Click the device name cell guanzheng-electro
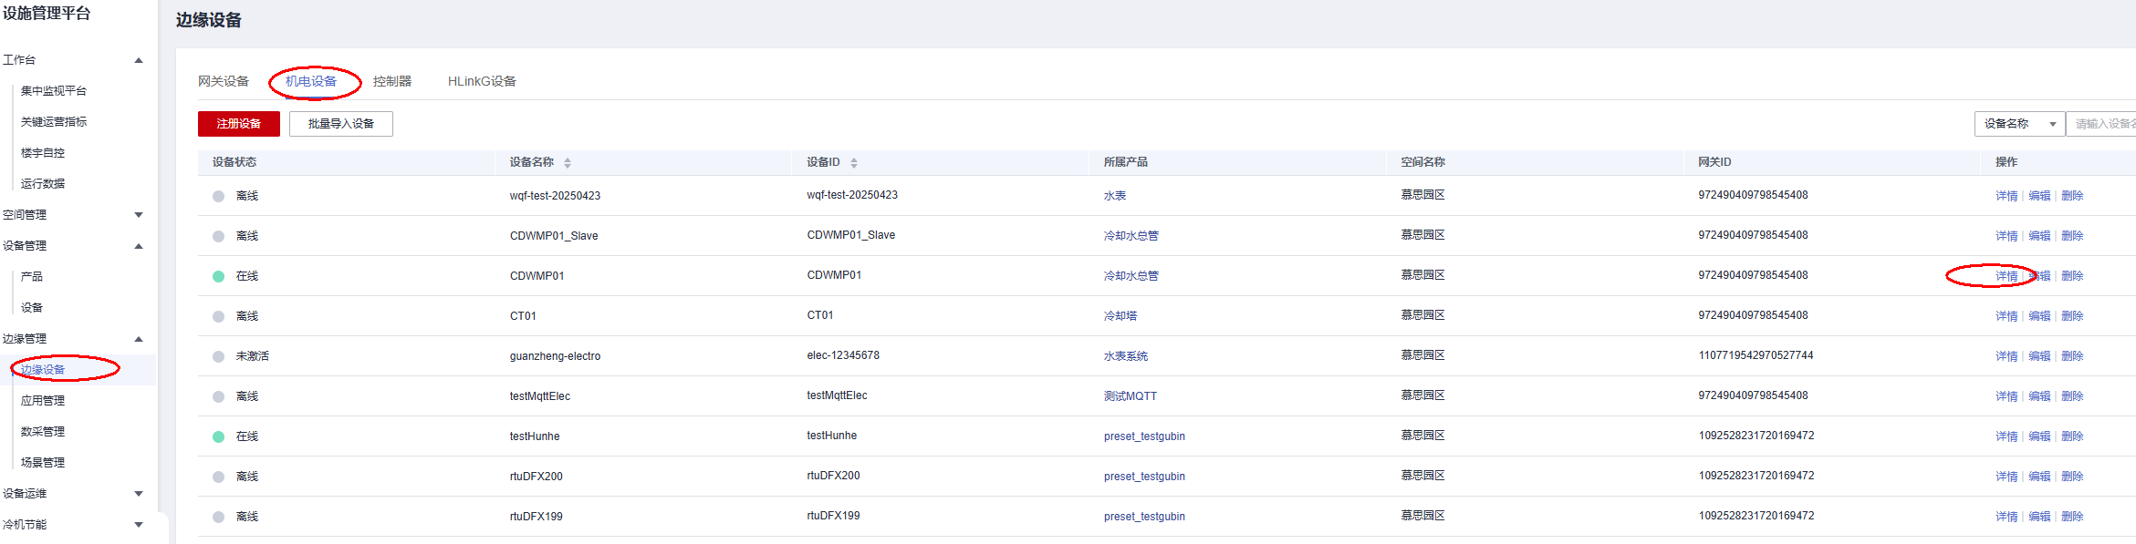Image resolution: width=2136 pixels, height=544 pixels. (555, 356)
